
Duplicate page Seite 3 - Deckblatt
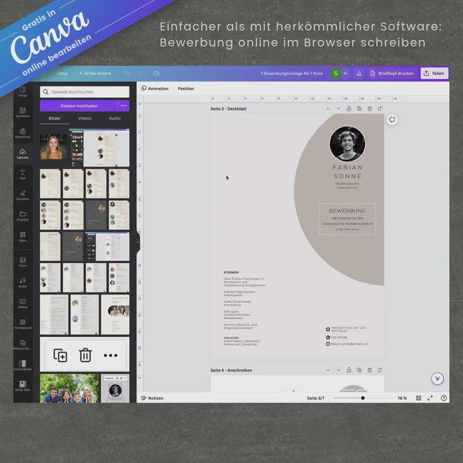pyautogui.click(x=359, y=109)
